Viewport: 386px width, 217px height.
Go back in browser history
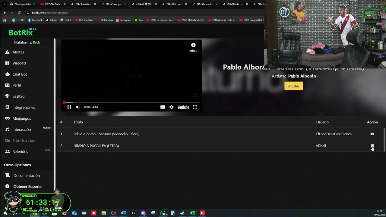point(5,13)
